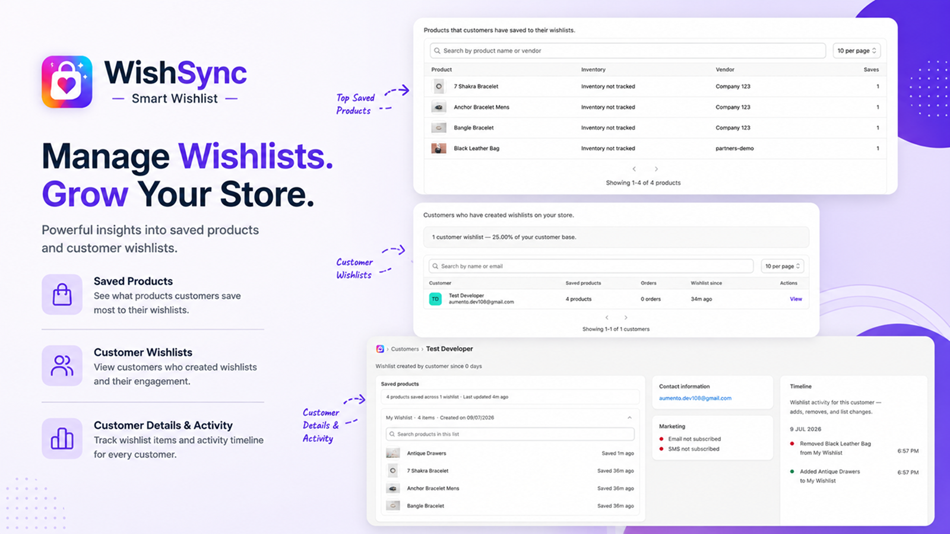Image resolution: width=950 pixels, height=534 pixels.
Task: Click the Antique Drawers thumbnail in My Wishlist
Action: [392, 453]
